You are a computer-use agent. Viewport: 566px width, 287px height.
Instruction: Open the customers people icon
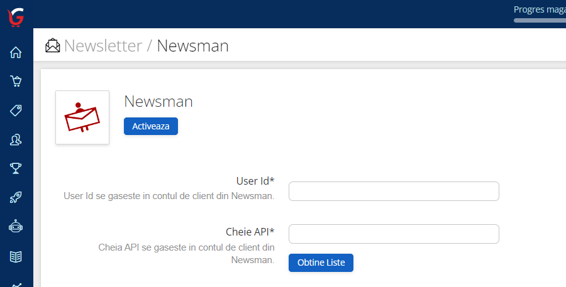coord(16,139)
